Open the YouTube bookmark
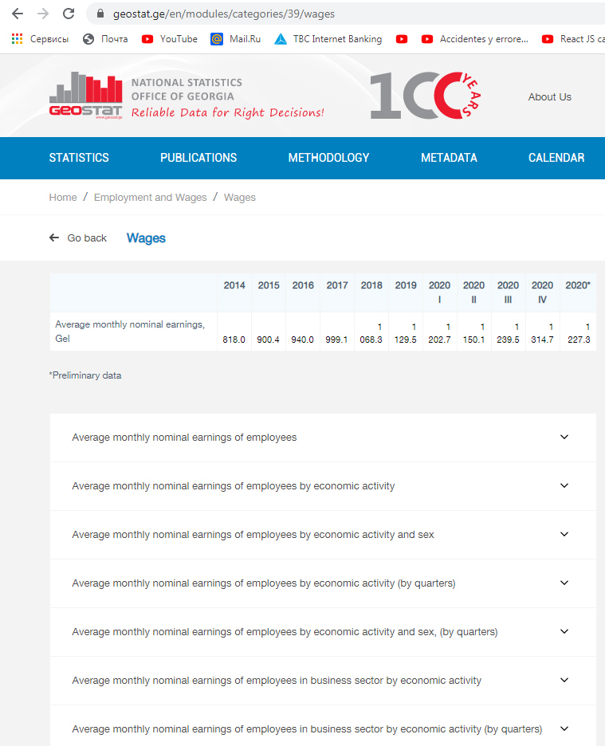The image size is (605, 746). pyautogui.click(x=170, y=39)
